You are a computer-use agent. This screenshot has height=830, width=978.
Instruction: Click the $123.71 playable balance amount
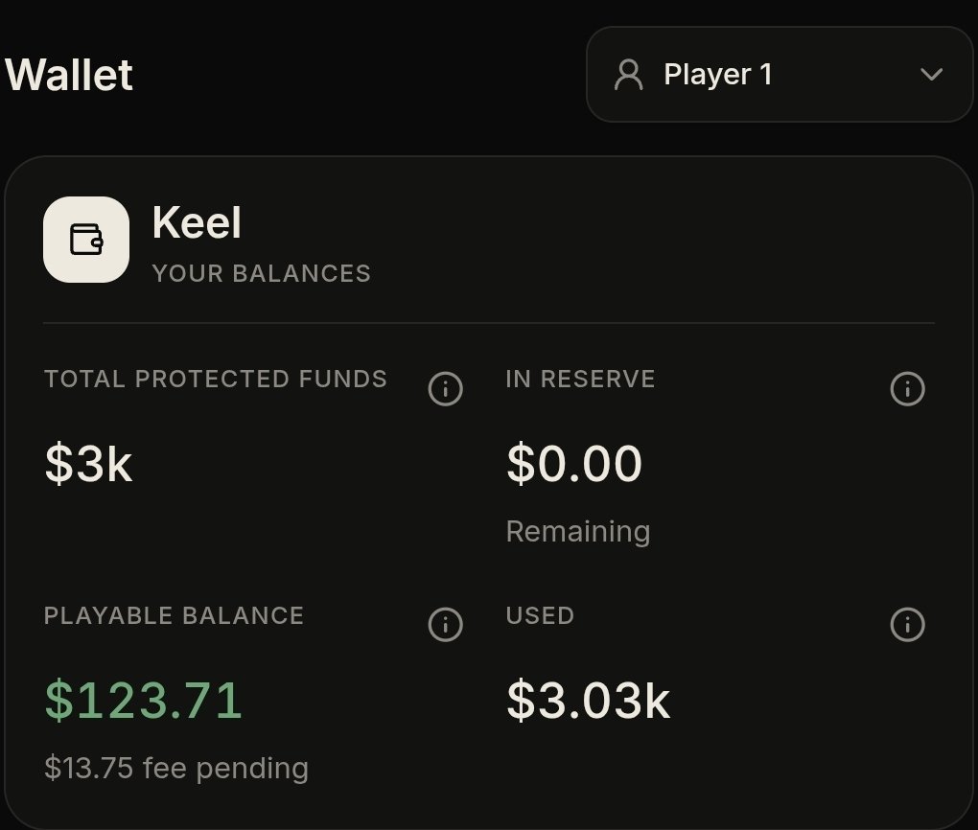click(x=144, y=701)
